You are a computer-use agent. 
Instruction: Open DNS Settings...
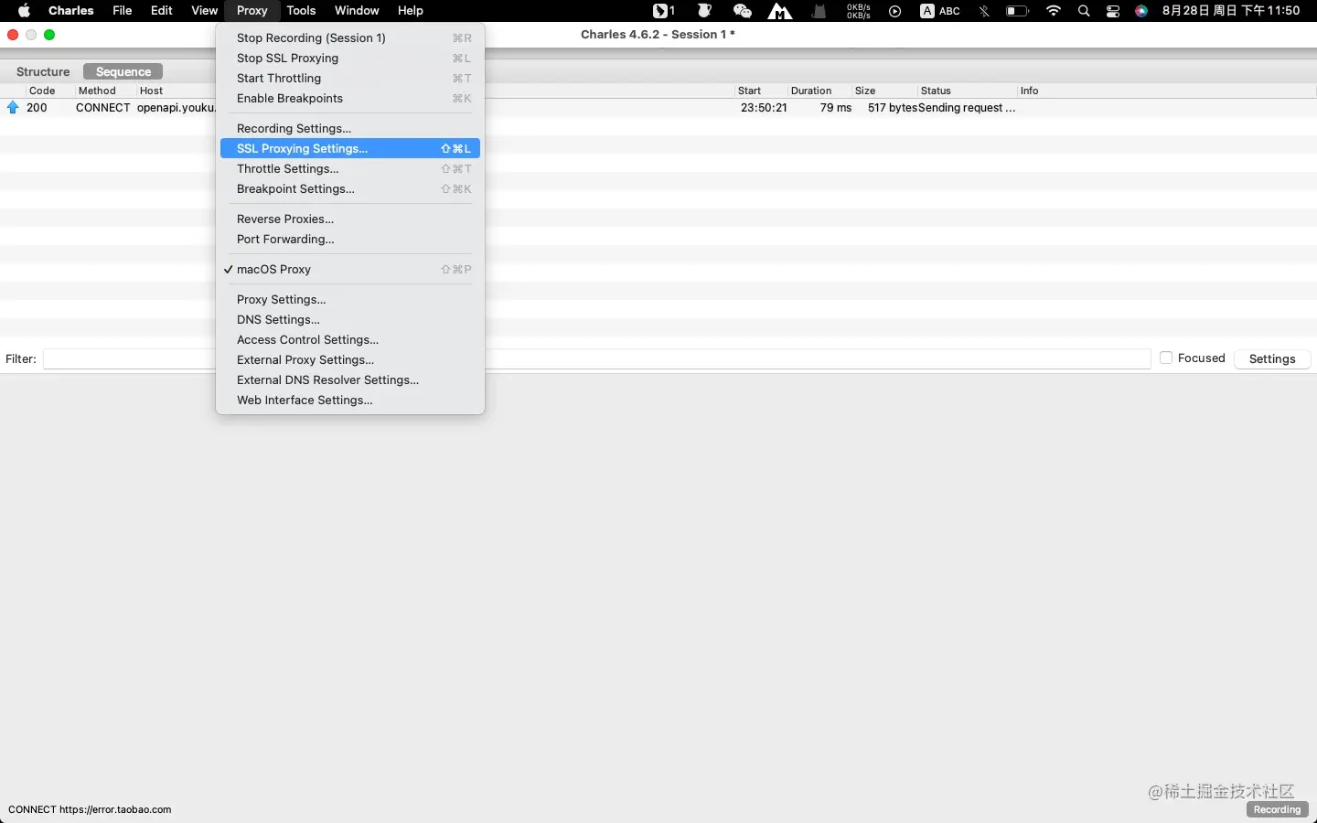pyautogui.click(x=350, y=320)
